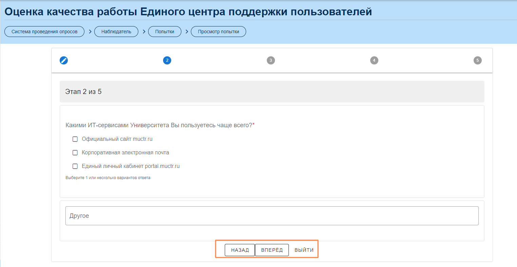Select 'Просмотр попытки' breadcrumb
Image resolution: width=517 pixels, height=267 pixels.
tap(218, 32)
